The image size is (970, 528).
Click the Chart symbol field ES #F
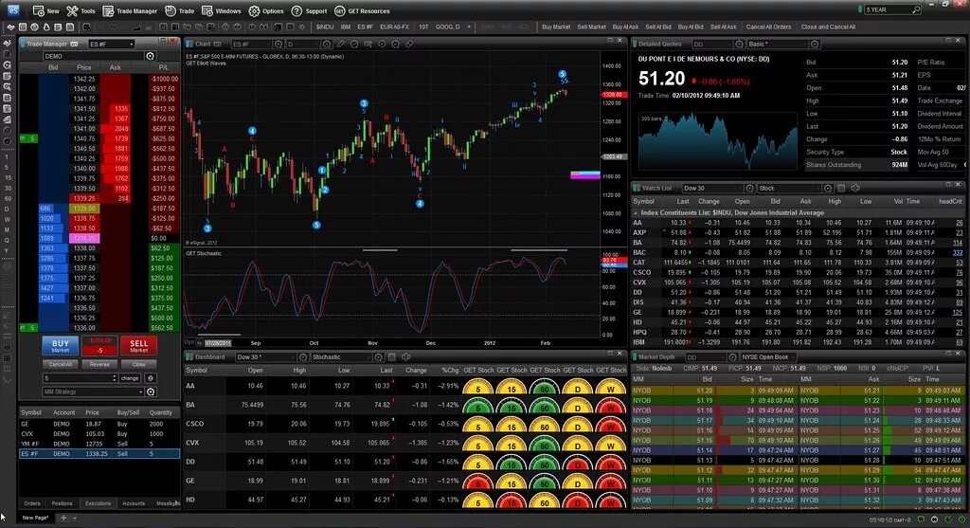click(x=251, y=44)
